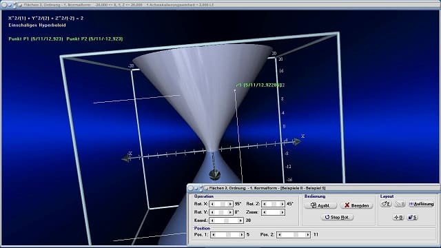Click the S layout icon button
The height and width of the screenshot is (248, 441).
coord(412,218)
